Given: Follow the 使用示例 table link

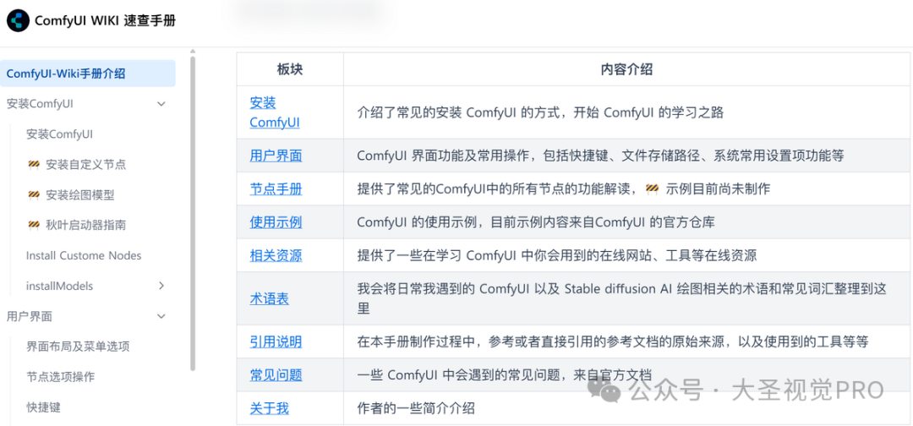Looking at the screenshot, I should coord(276,221).
